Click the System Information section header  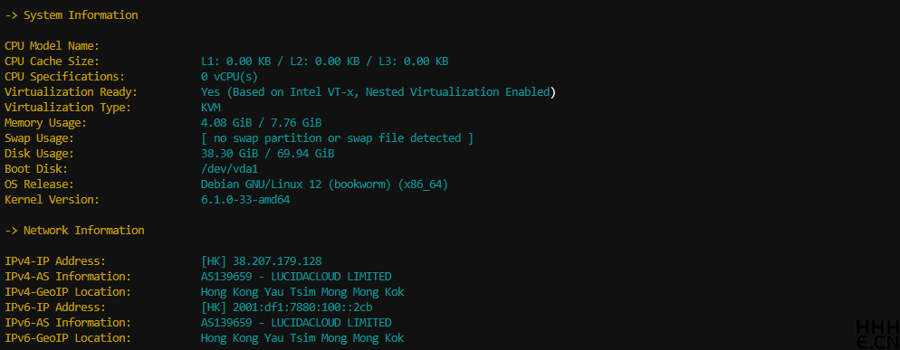pyautogui.click(x=72, y=15)
